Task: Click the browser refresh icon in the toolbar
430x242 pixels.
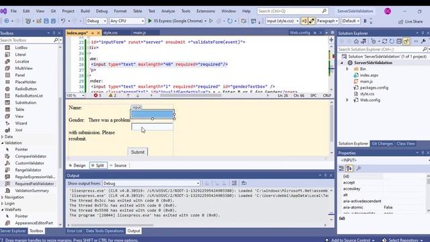Action: [230, 21]
